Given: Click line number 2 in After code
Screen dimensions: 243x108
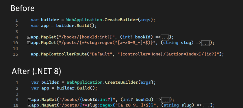Looking at the screenshot, I should click(17, 89).
